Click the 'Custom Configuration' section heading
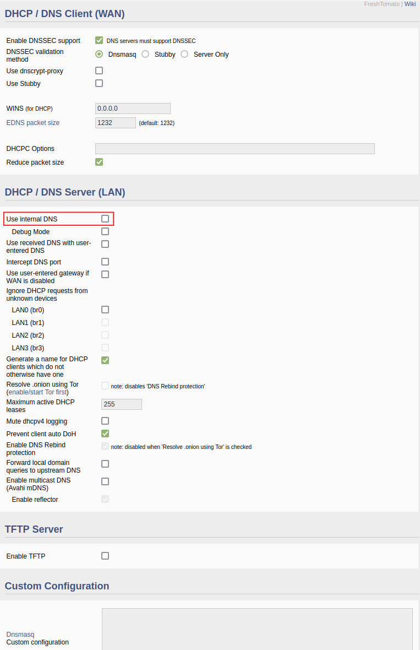The height and width of the screenshot is (650, 420). click(57, 586)
